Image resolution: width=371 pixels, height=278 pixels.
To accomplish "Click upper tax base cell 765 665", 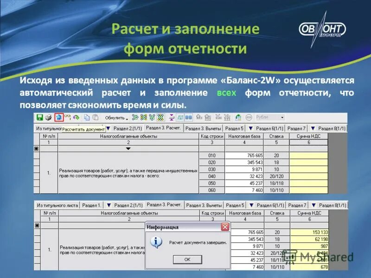I will tap(244, 156).
